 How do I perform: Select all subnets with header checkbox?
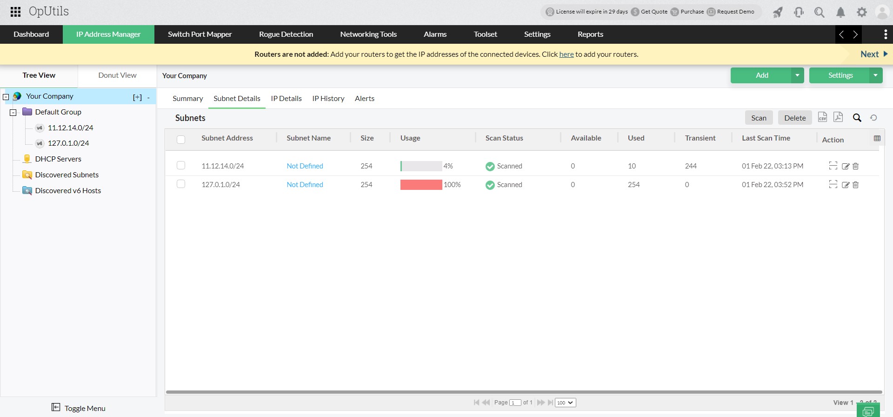tap(181, 139)
